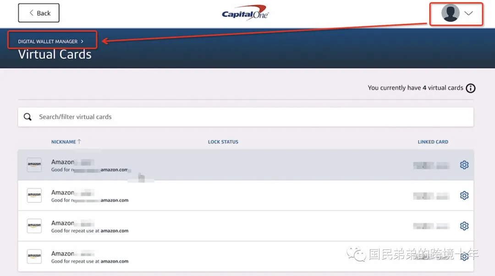The height and width of the screenshot is (276, 495).
Task: Click the Linked Card column header
Action: (433, 142)
